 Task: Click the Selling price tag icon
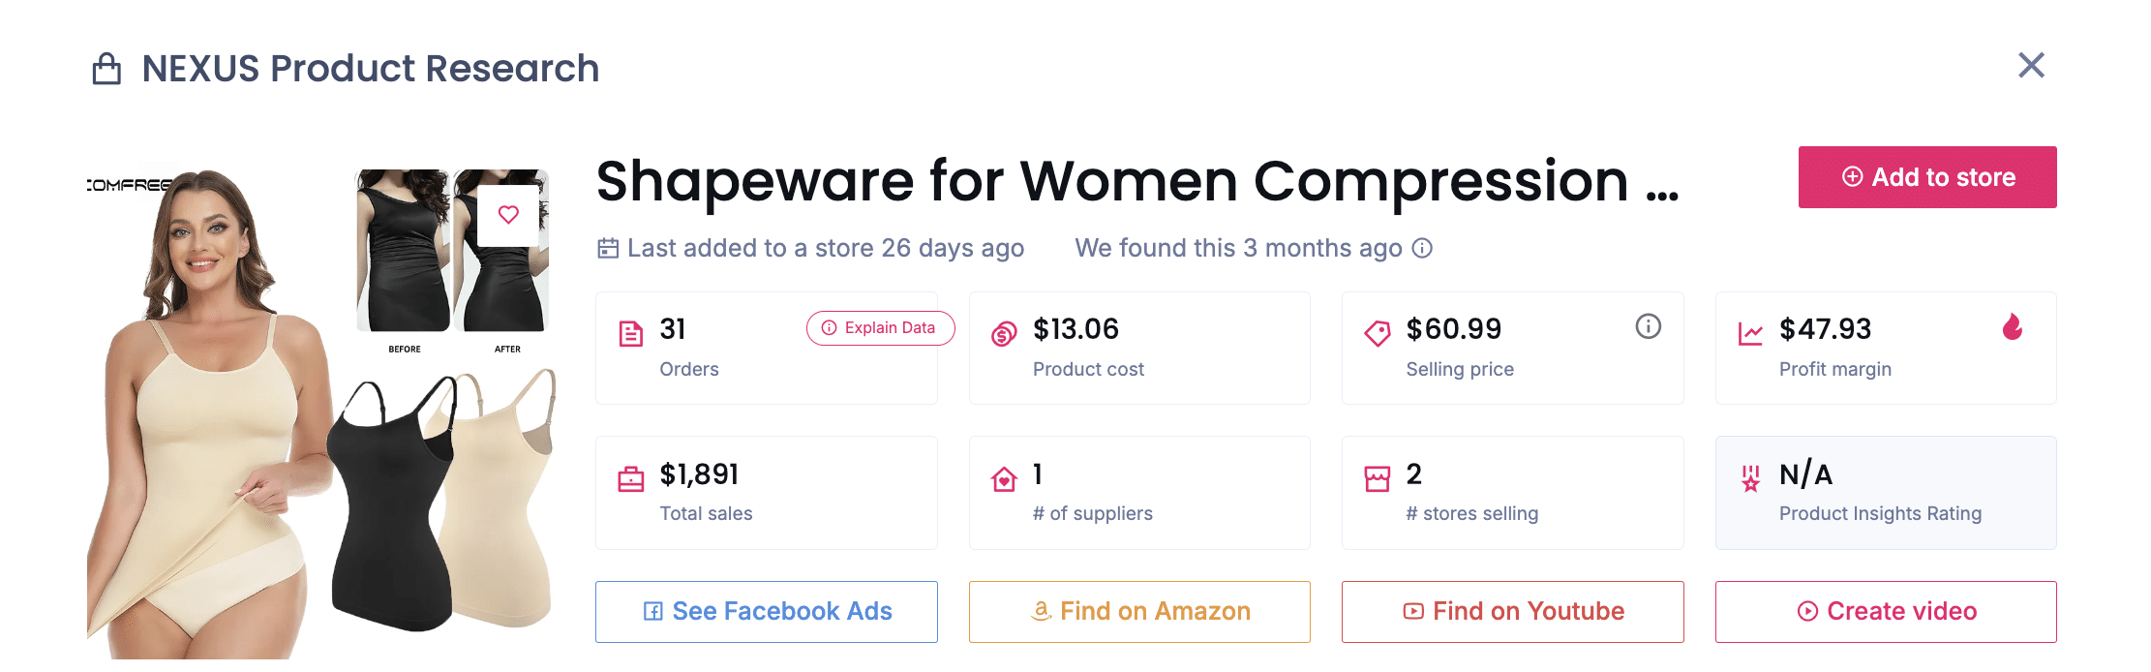[1377, 334]
